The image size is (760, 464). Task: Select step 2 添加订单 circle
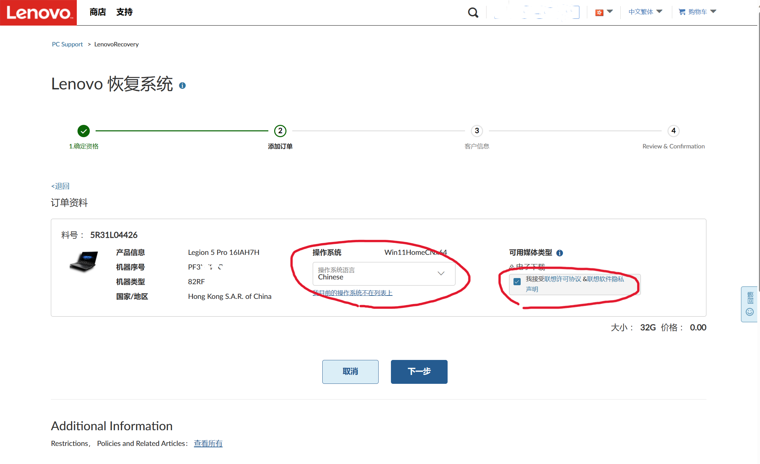click(x=280, y=131)
